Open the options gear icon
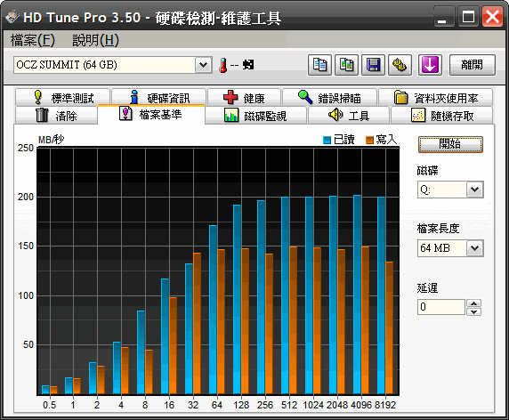The width and height of the screenshot is (509, 420). point(400,65)
